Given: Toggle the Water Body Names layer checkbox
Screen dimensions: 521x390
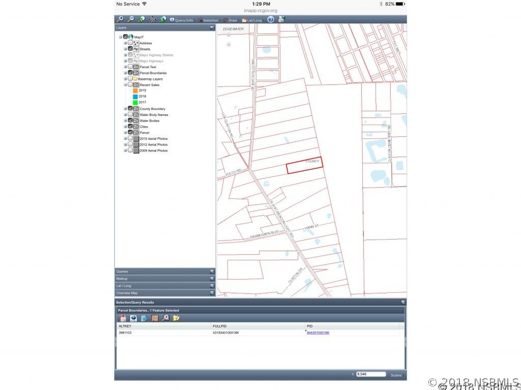Looking at the screenshot, I should 130,114.
